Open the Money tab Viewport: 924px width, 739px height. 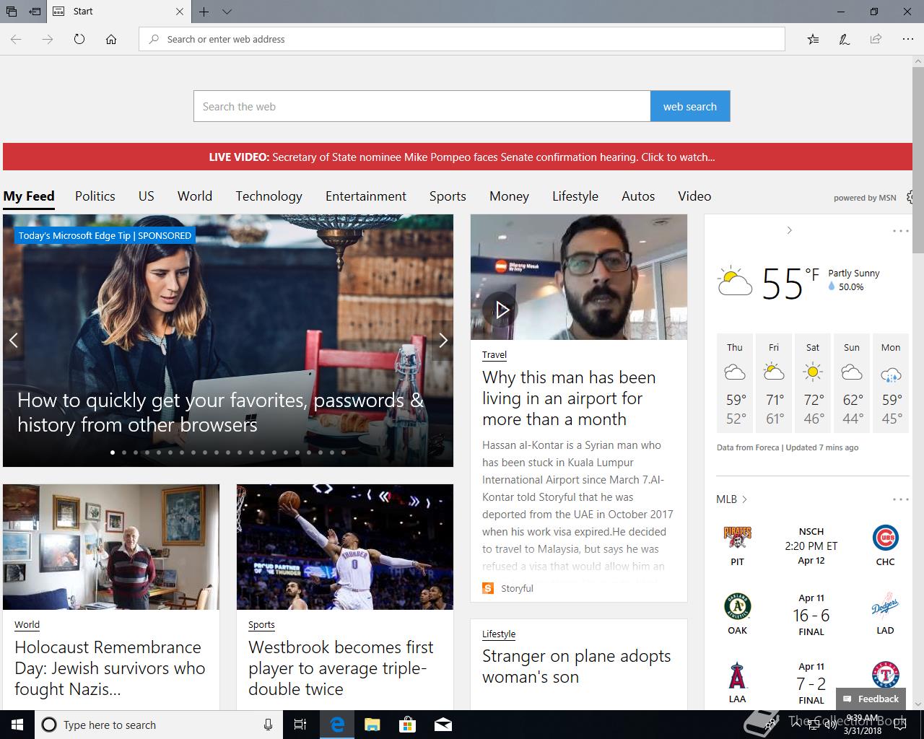(509, 196)
